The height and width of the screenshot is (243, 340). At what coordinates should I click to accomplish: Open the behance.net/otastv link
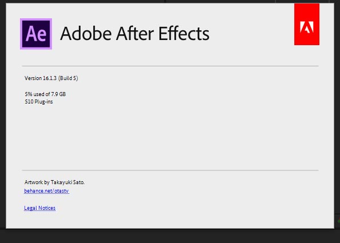tap(46, 191)
